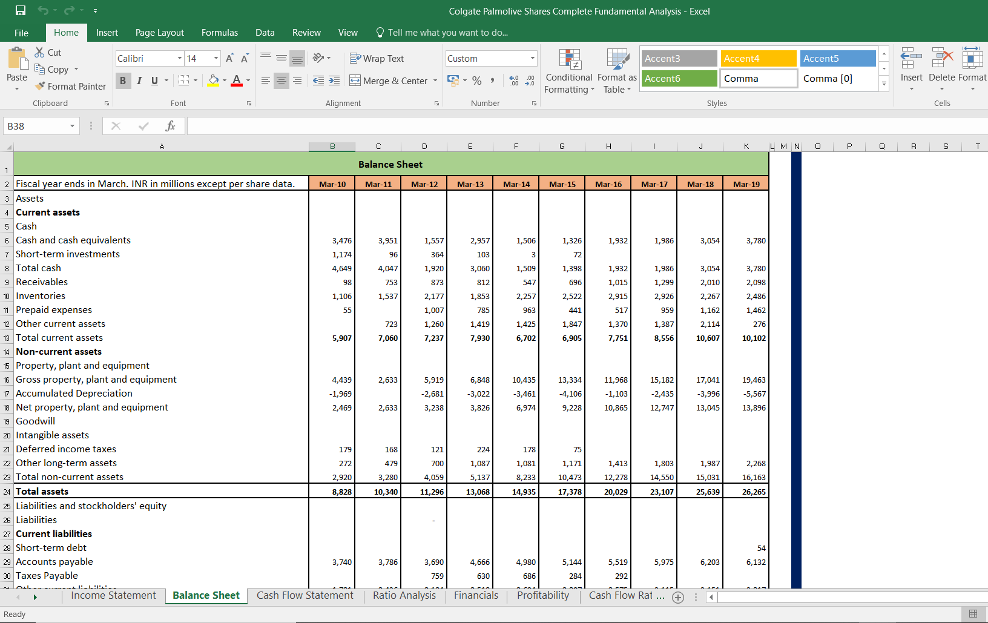Open Conditional Formatting dropdown
988x623 pixels.
pos(569,71)
